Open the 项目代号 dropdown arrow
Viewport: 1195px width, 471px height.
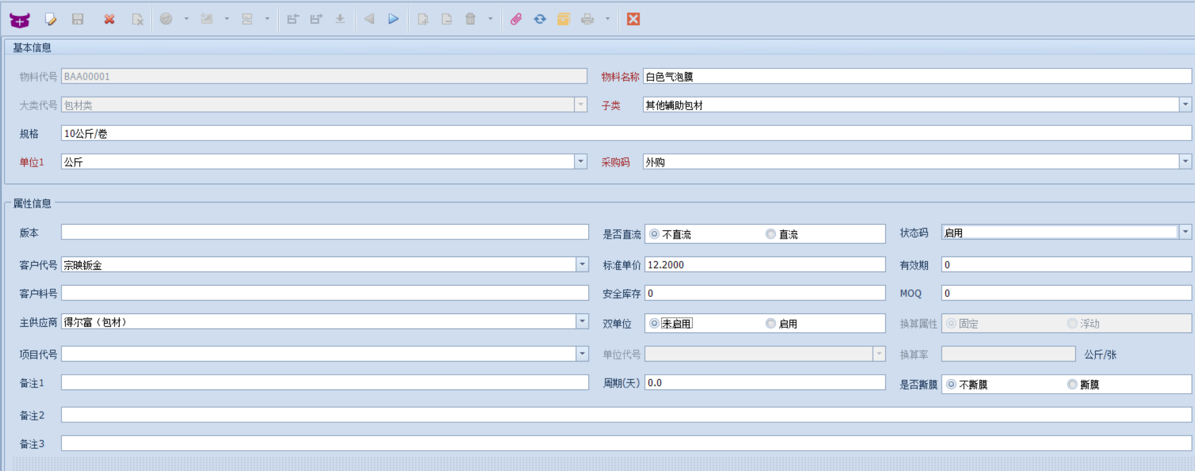pos(582,354)
